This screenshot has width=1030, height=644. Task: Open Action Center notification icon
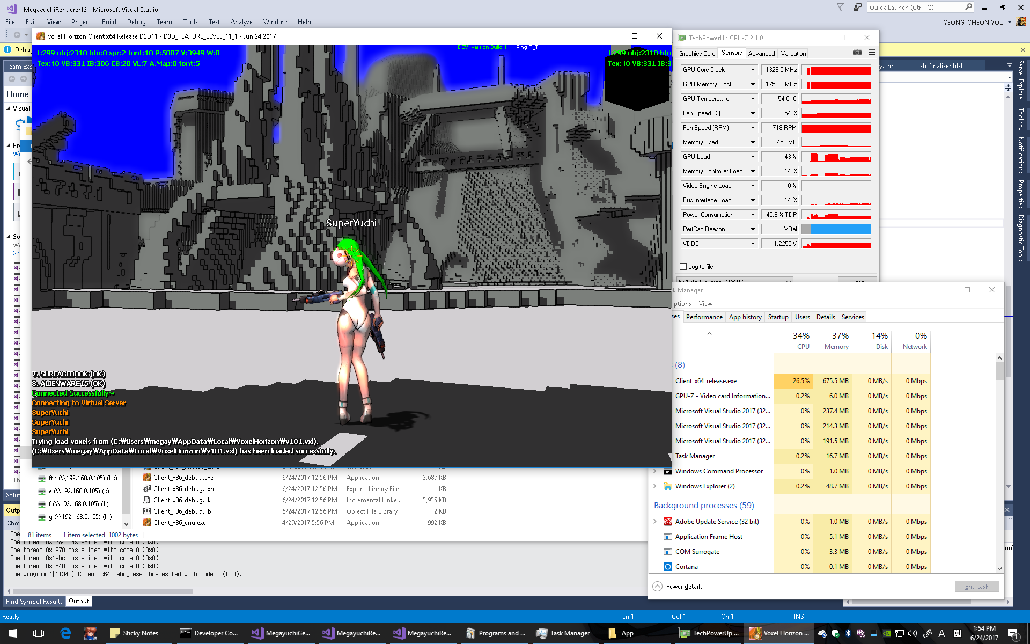(x=1013, y=633)
